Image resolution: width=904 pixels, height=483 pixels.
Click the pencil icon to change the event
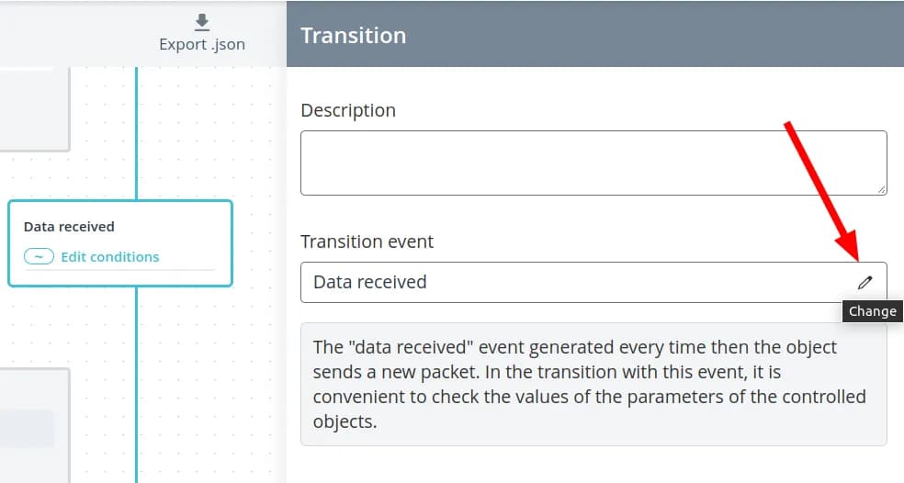(x=864, y=282)
